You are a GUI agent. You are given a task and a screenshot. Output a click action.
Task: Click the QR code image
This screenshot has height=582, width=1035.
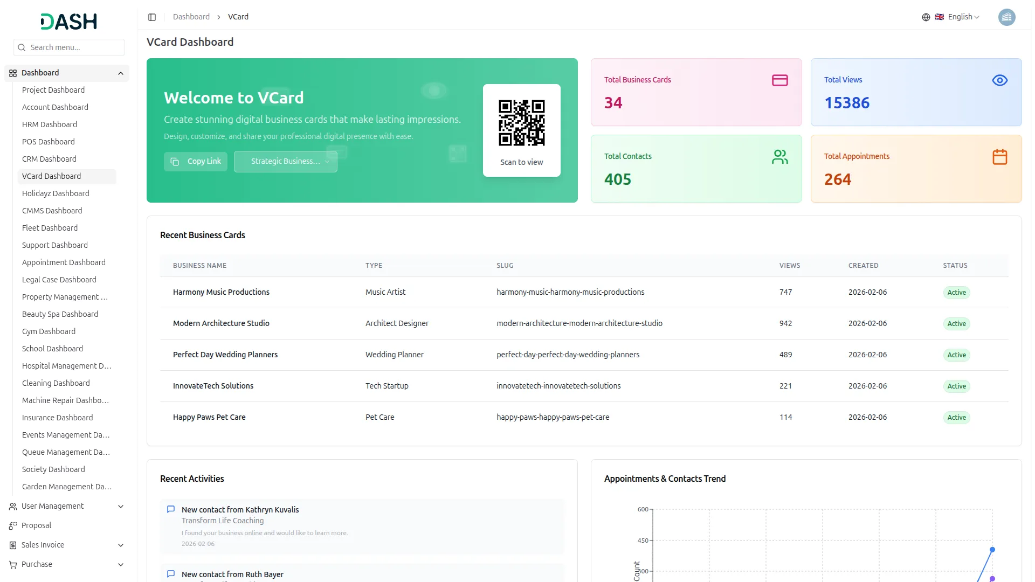pyautogui.click(x=521, y=123)
